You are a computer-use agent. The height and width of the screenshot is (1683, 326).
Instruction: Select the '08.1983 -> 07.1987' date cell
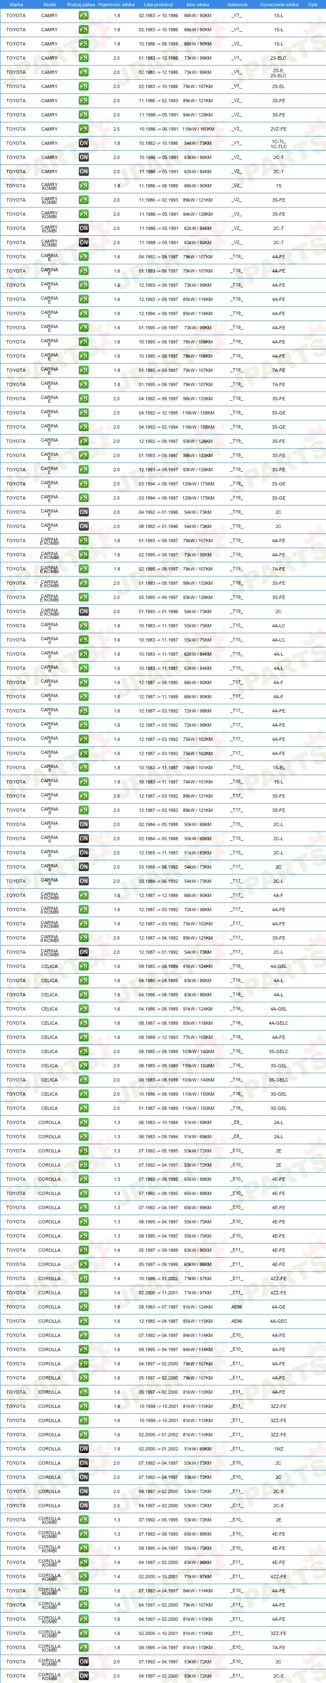[158, 1307]
